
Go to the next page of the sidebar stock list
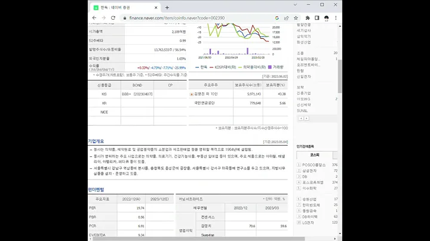[306, 118]
